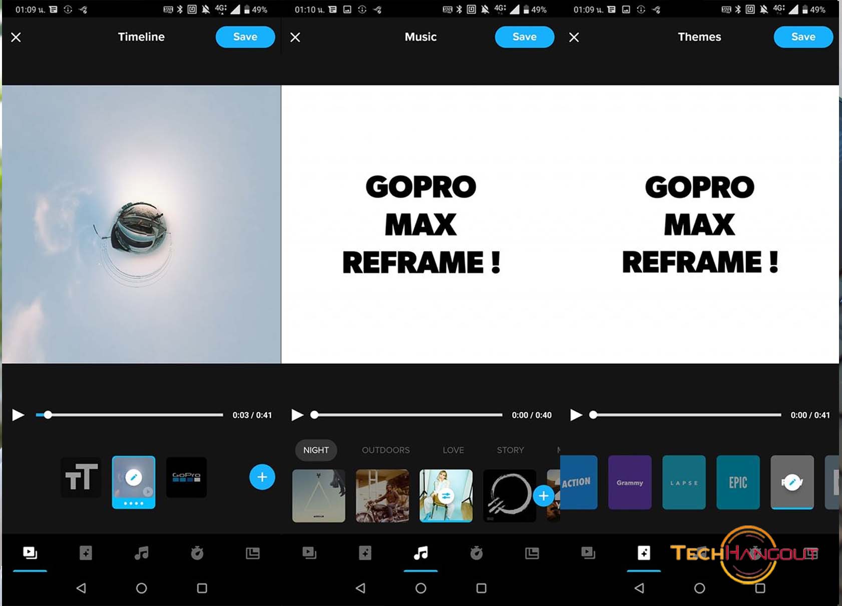This screenshot has height=606, width=842.
Task: Tap Android recents button below Music screen
Action: tap(481, 588)
